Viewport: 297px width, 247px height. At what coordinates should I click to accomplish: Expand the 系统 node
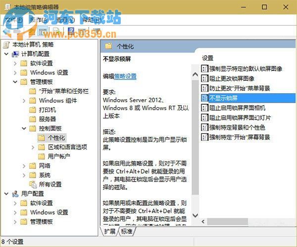[24, 175]
